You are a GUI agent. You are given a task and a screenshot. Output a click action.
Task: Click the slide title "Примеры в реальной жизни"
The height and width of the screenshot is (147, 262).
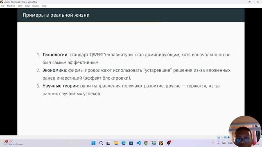pyautogui.click(x=56, y=15)
